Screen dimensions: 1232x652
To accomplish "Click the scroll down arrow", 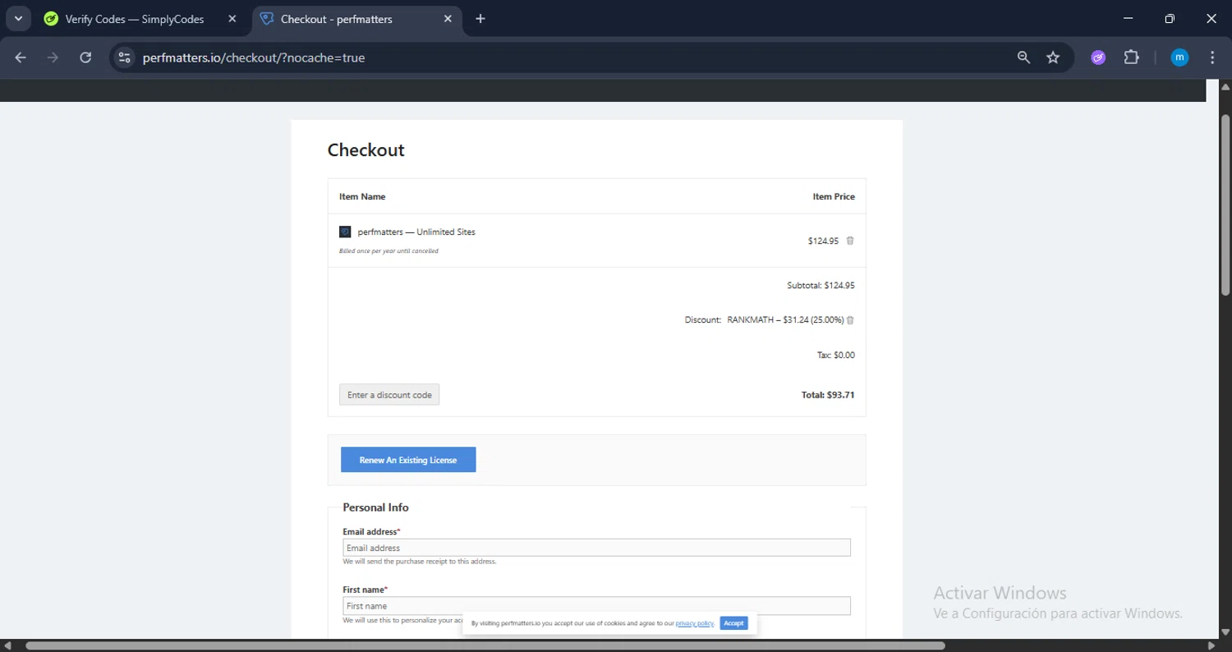I will [1225, 633].
